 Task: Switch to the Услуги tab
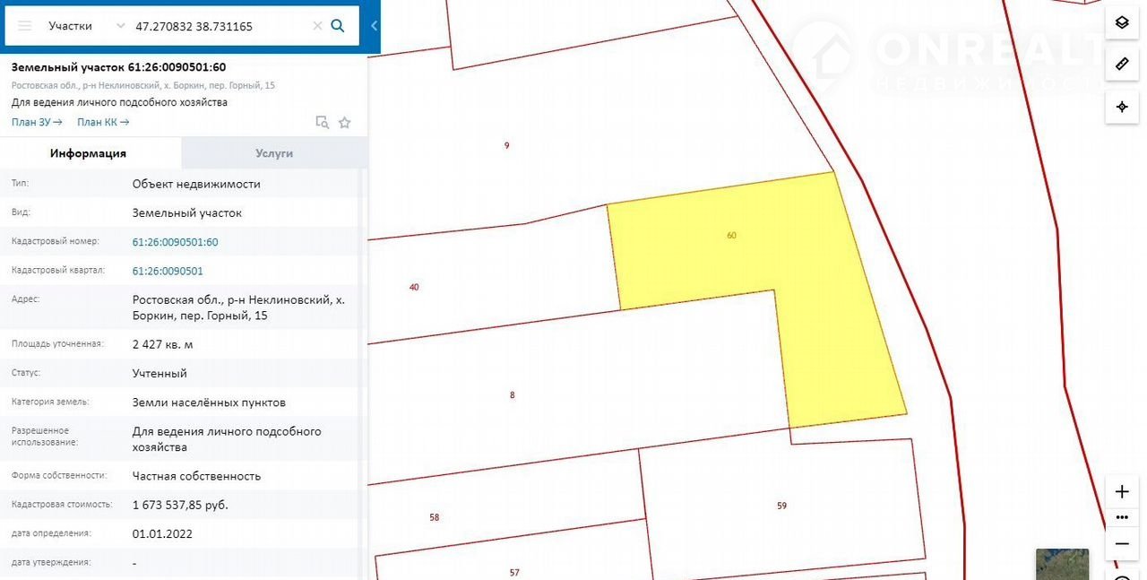(274, 153)
